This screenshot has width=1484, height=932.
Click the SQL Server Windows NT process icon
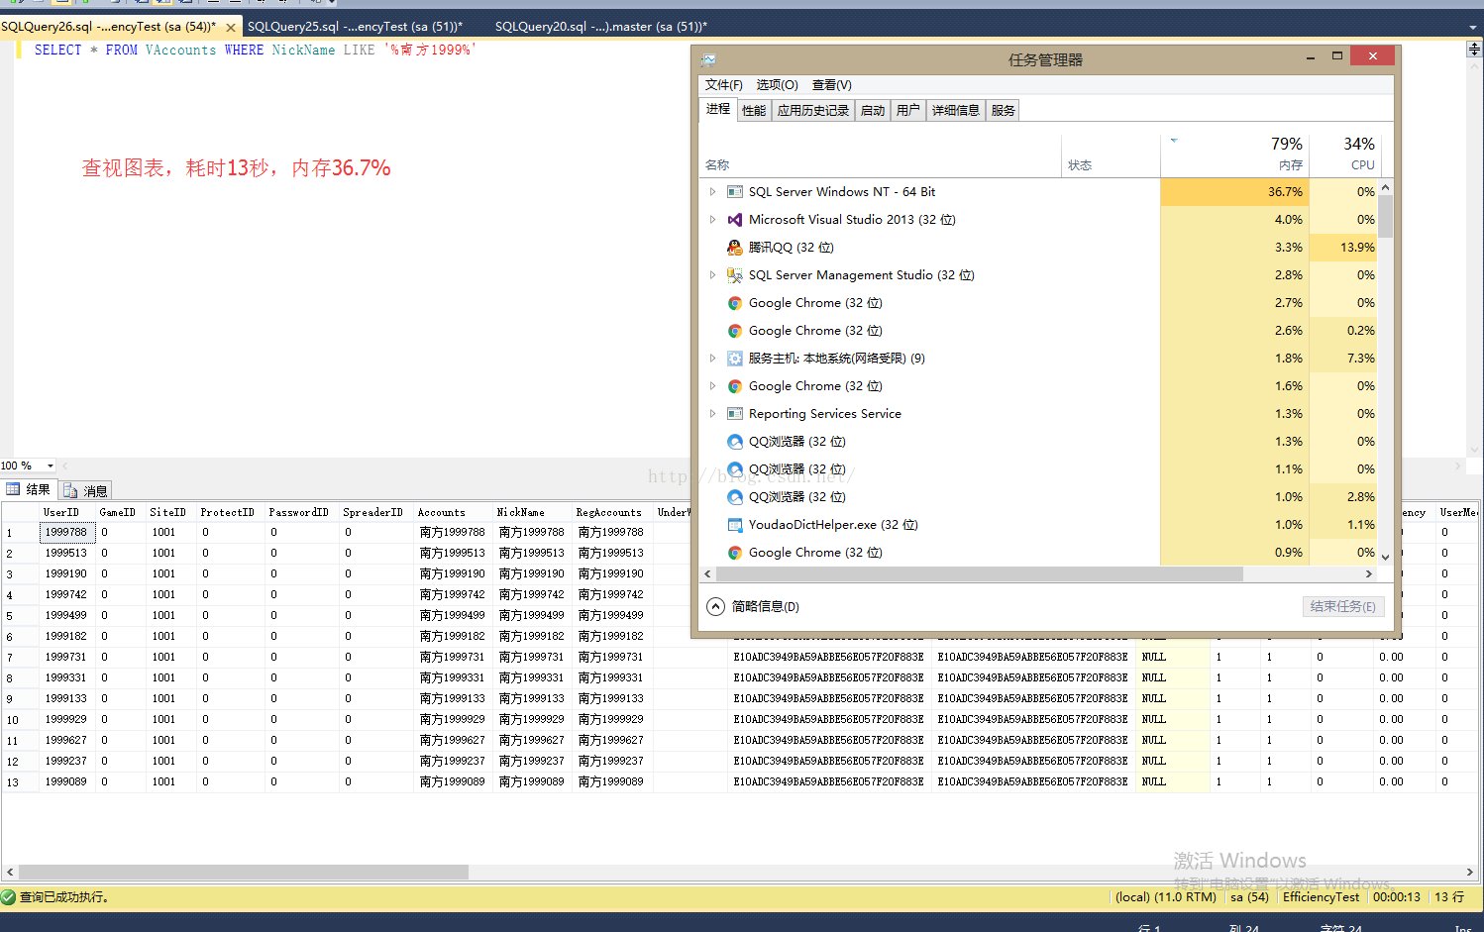click(734, 192)
